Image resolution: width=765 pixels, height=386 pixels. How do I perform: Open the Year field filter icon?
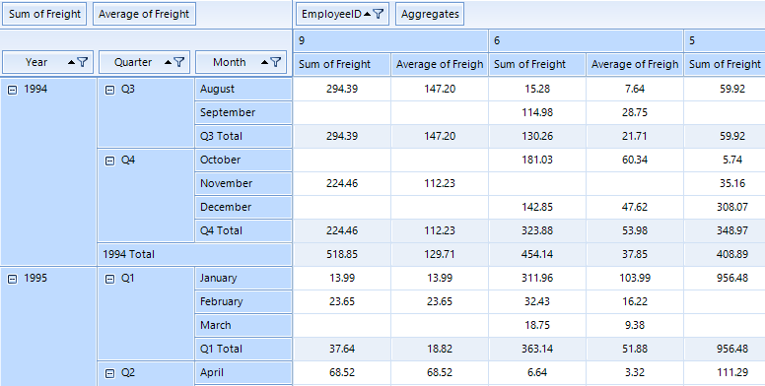click(83, 62)
